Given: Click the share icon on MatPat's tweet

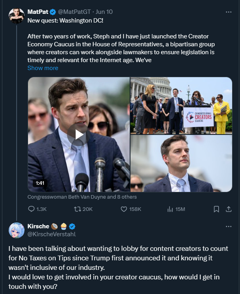Looking at the screenshot, I should click(x=228, y=209).
